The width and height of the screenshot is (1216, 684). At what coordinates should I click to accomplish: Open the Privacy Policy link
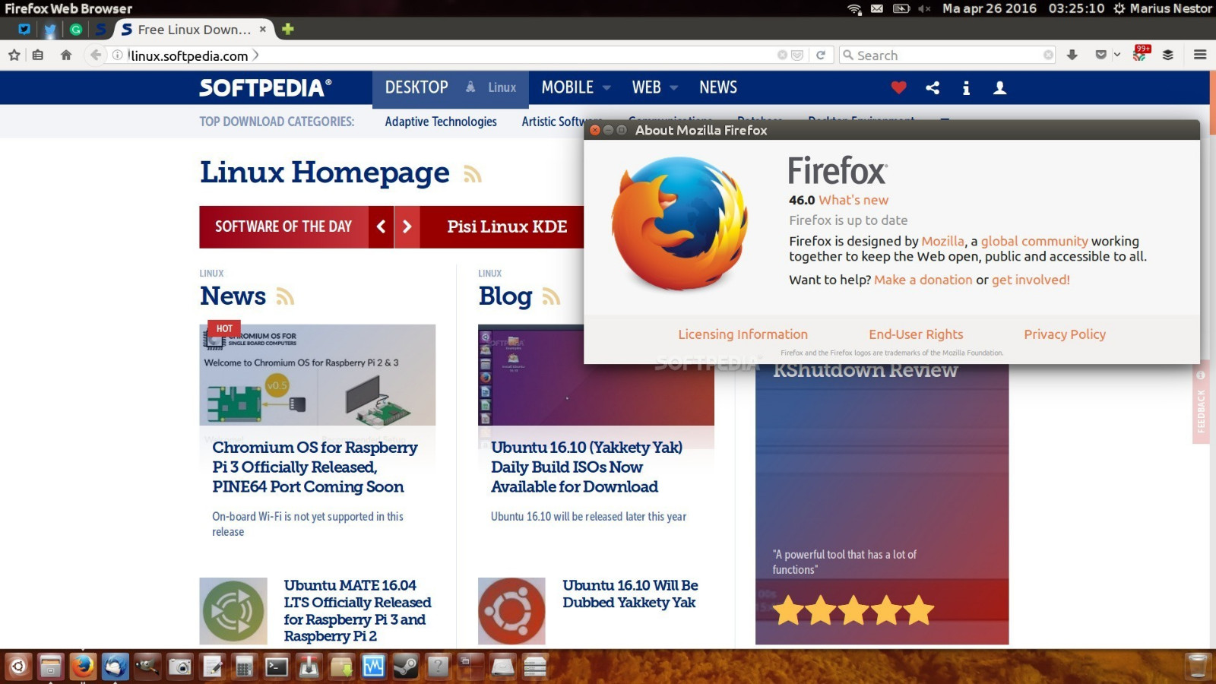1064,334
